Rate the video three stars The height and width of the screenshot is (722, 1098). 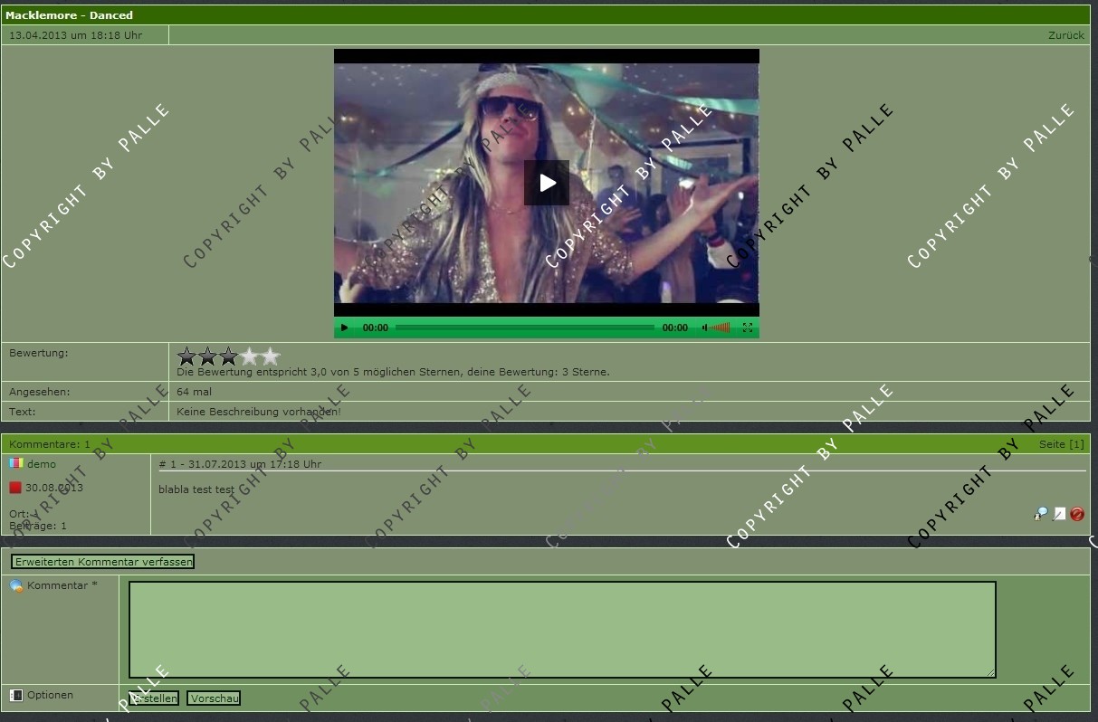pyautogui.click(x=229, y=356)
